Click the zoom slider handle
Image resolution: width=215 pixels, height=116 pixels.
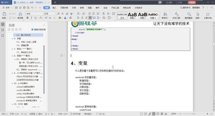[x=194, y=114]
